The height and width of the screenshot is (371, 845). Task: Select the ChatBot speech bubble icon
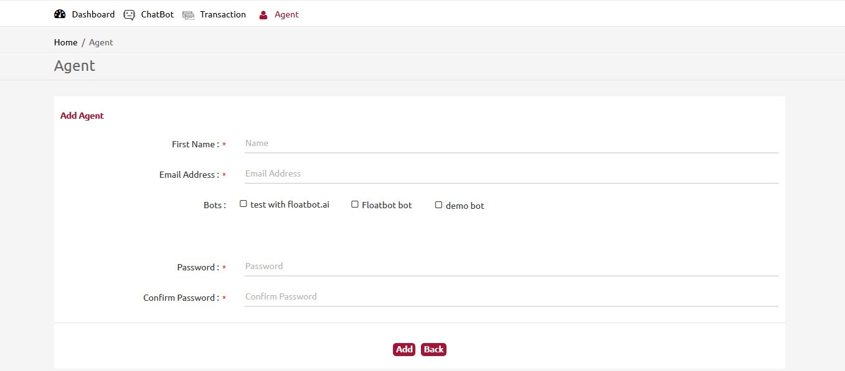pos(129,14)
